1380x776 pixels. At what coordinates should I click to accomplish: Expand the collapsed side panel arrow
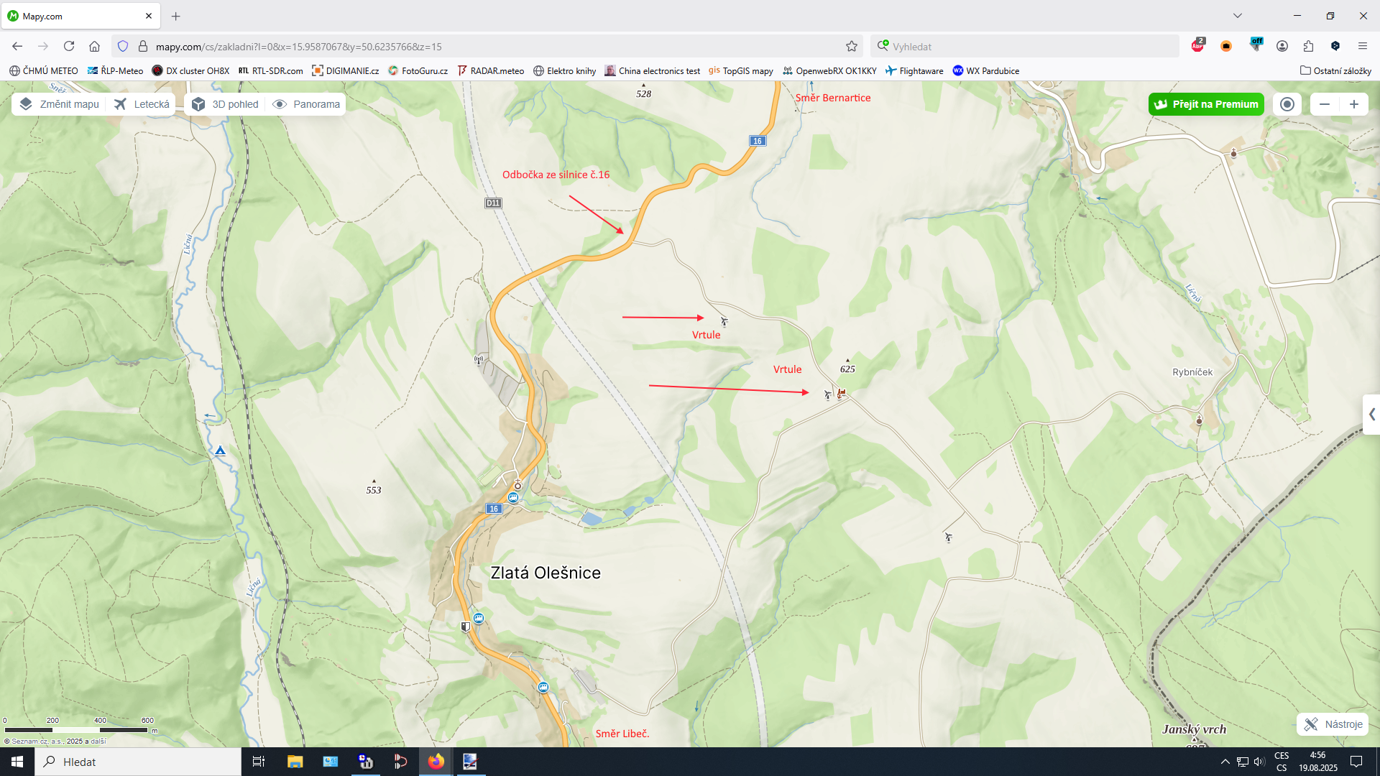1371,415
